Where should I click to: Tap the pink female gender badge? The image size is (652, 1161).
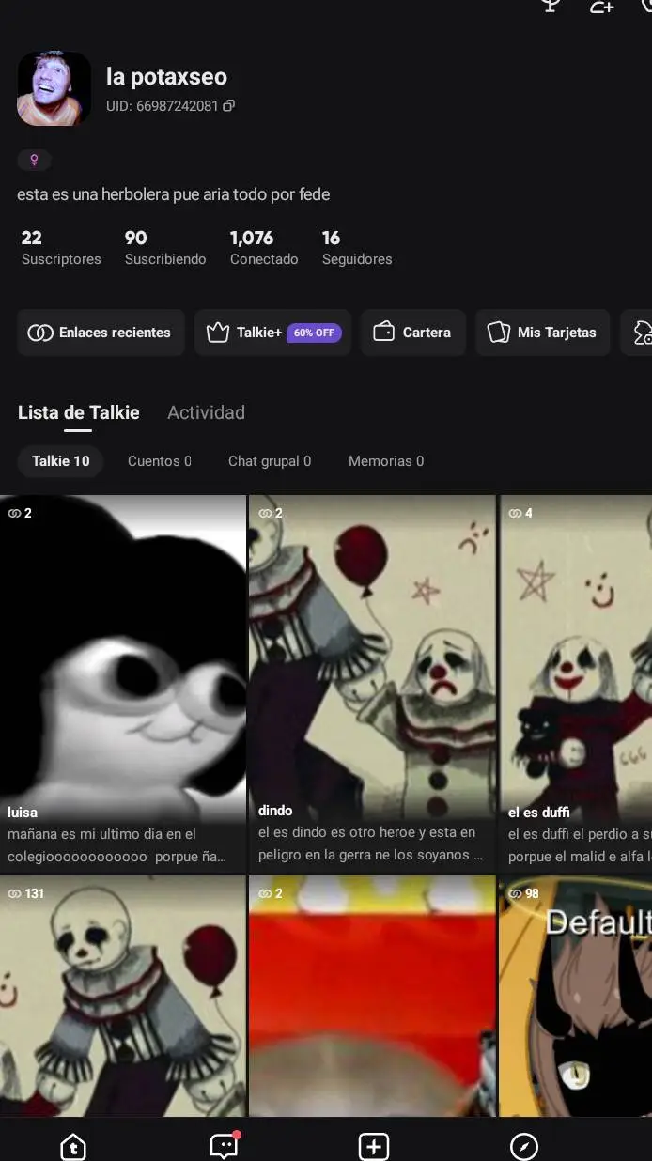[34, 161]
